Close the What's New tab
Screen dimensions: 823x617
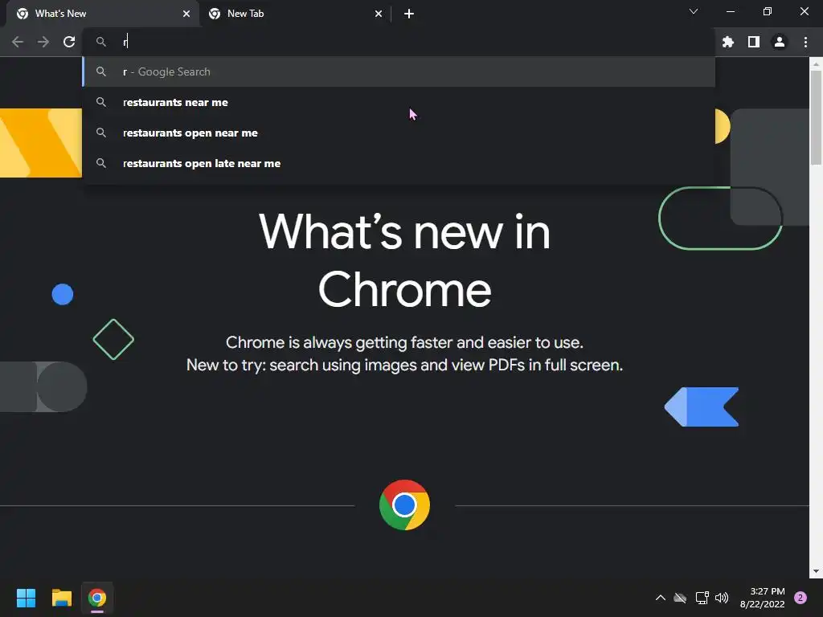click(x=186, y=14)
